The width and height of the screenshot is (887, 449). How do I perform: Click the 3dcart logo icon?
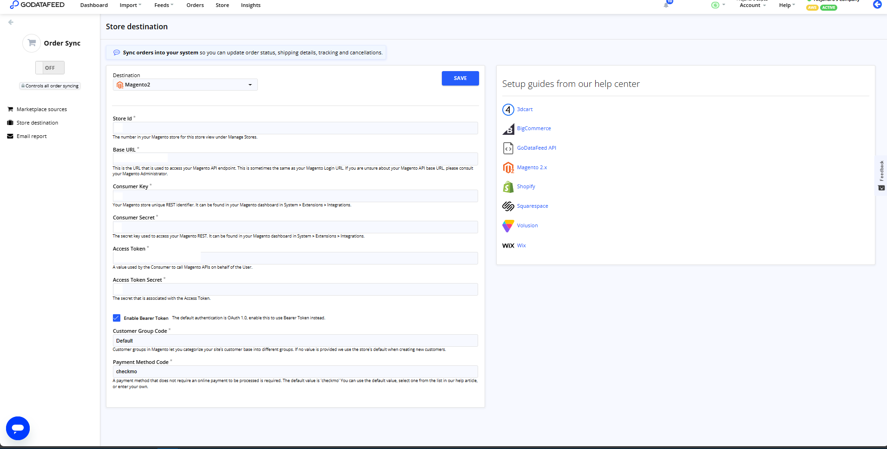508,110
